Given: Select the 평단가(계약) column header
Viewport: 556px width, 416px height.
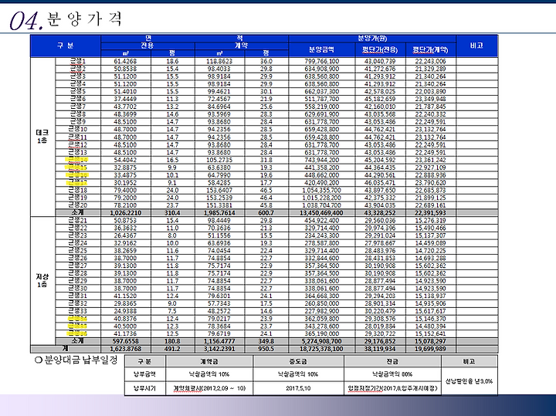Looking at the screenshot, I should tap(430, 50).
